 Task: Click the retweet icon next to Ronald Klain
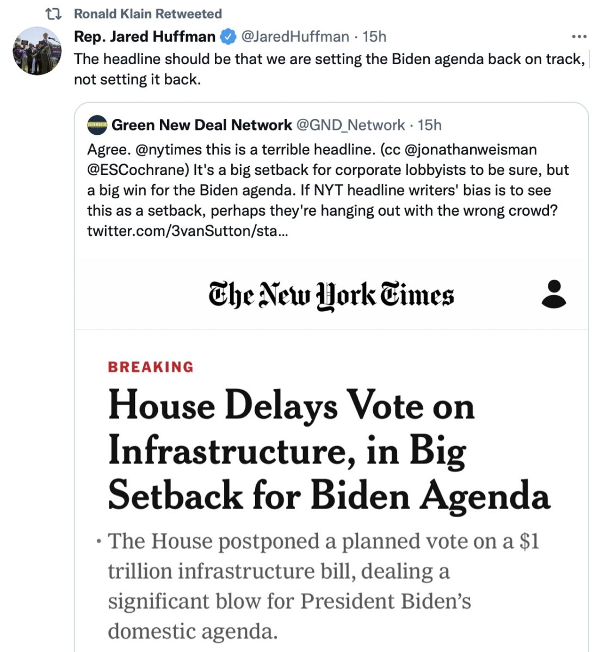[x=53, y=14]
